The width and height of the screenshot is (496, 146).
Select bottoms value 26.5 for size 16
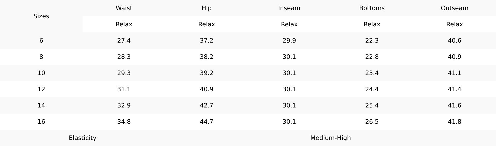(x=372, y=122)
